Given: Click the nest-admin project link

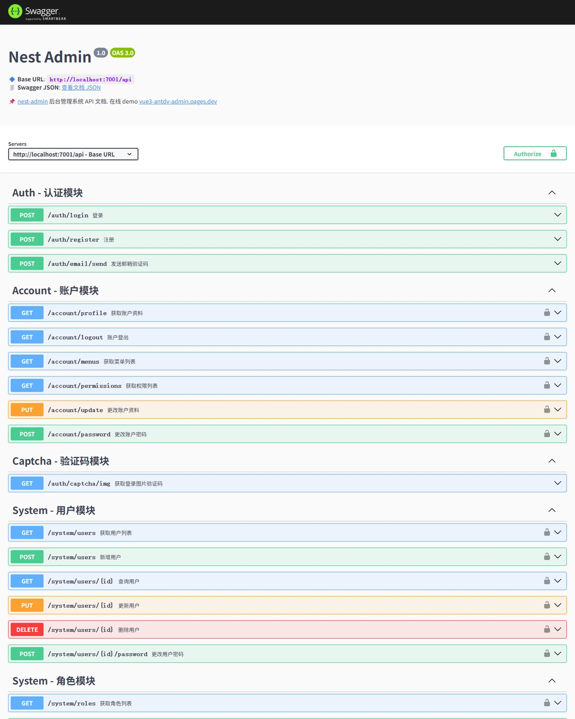Looking at the screenshot, I should 32,102.
